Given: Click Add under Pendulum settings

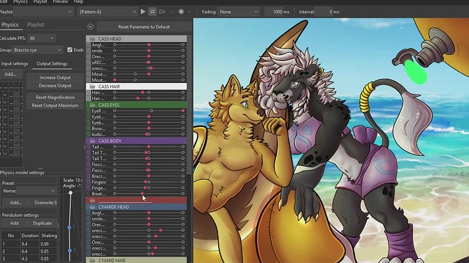Looking at the screenshot, I should [x=14, y=224].
